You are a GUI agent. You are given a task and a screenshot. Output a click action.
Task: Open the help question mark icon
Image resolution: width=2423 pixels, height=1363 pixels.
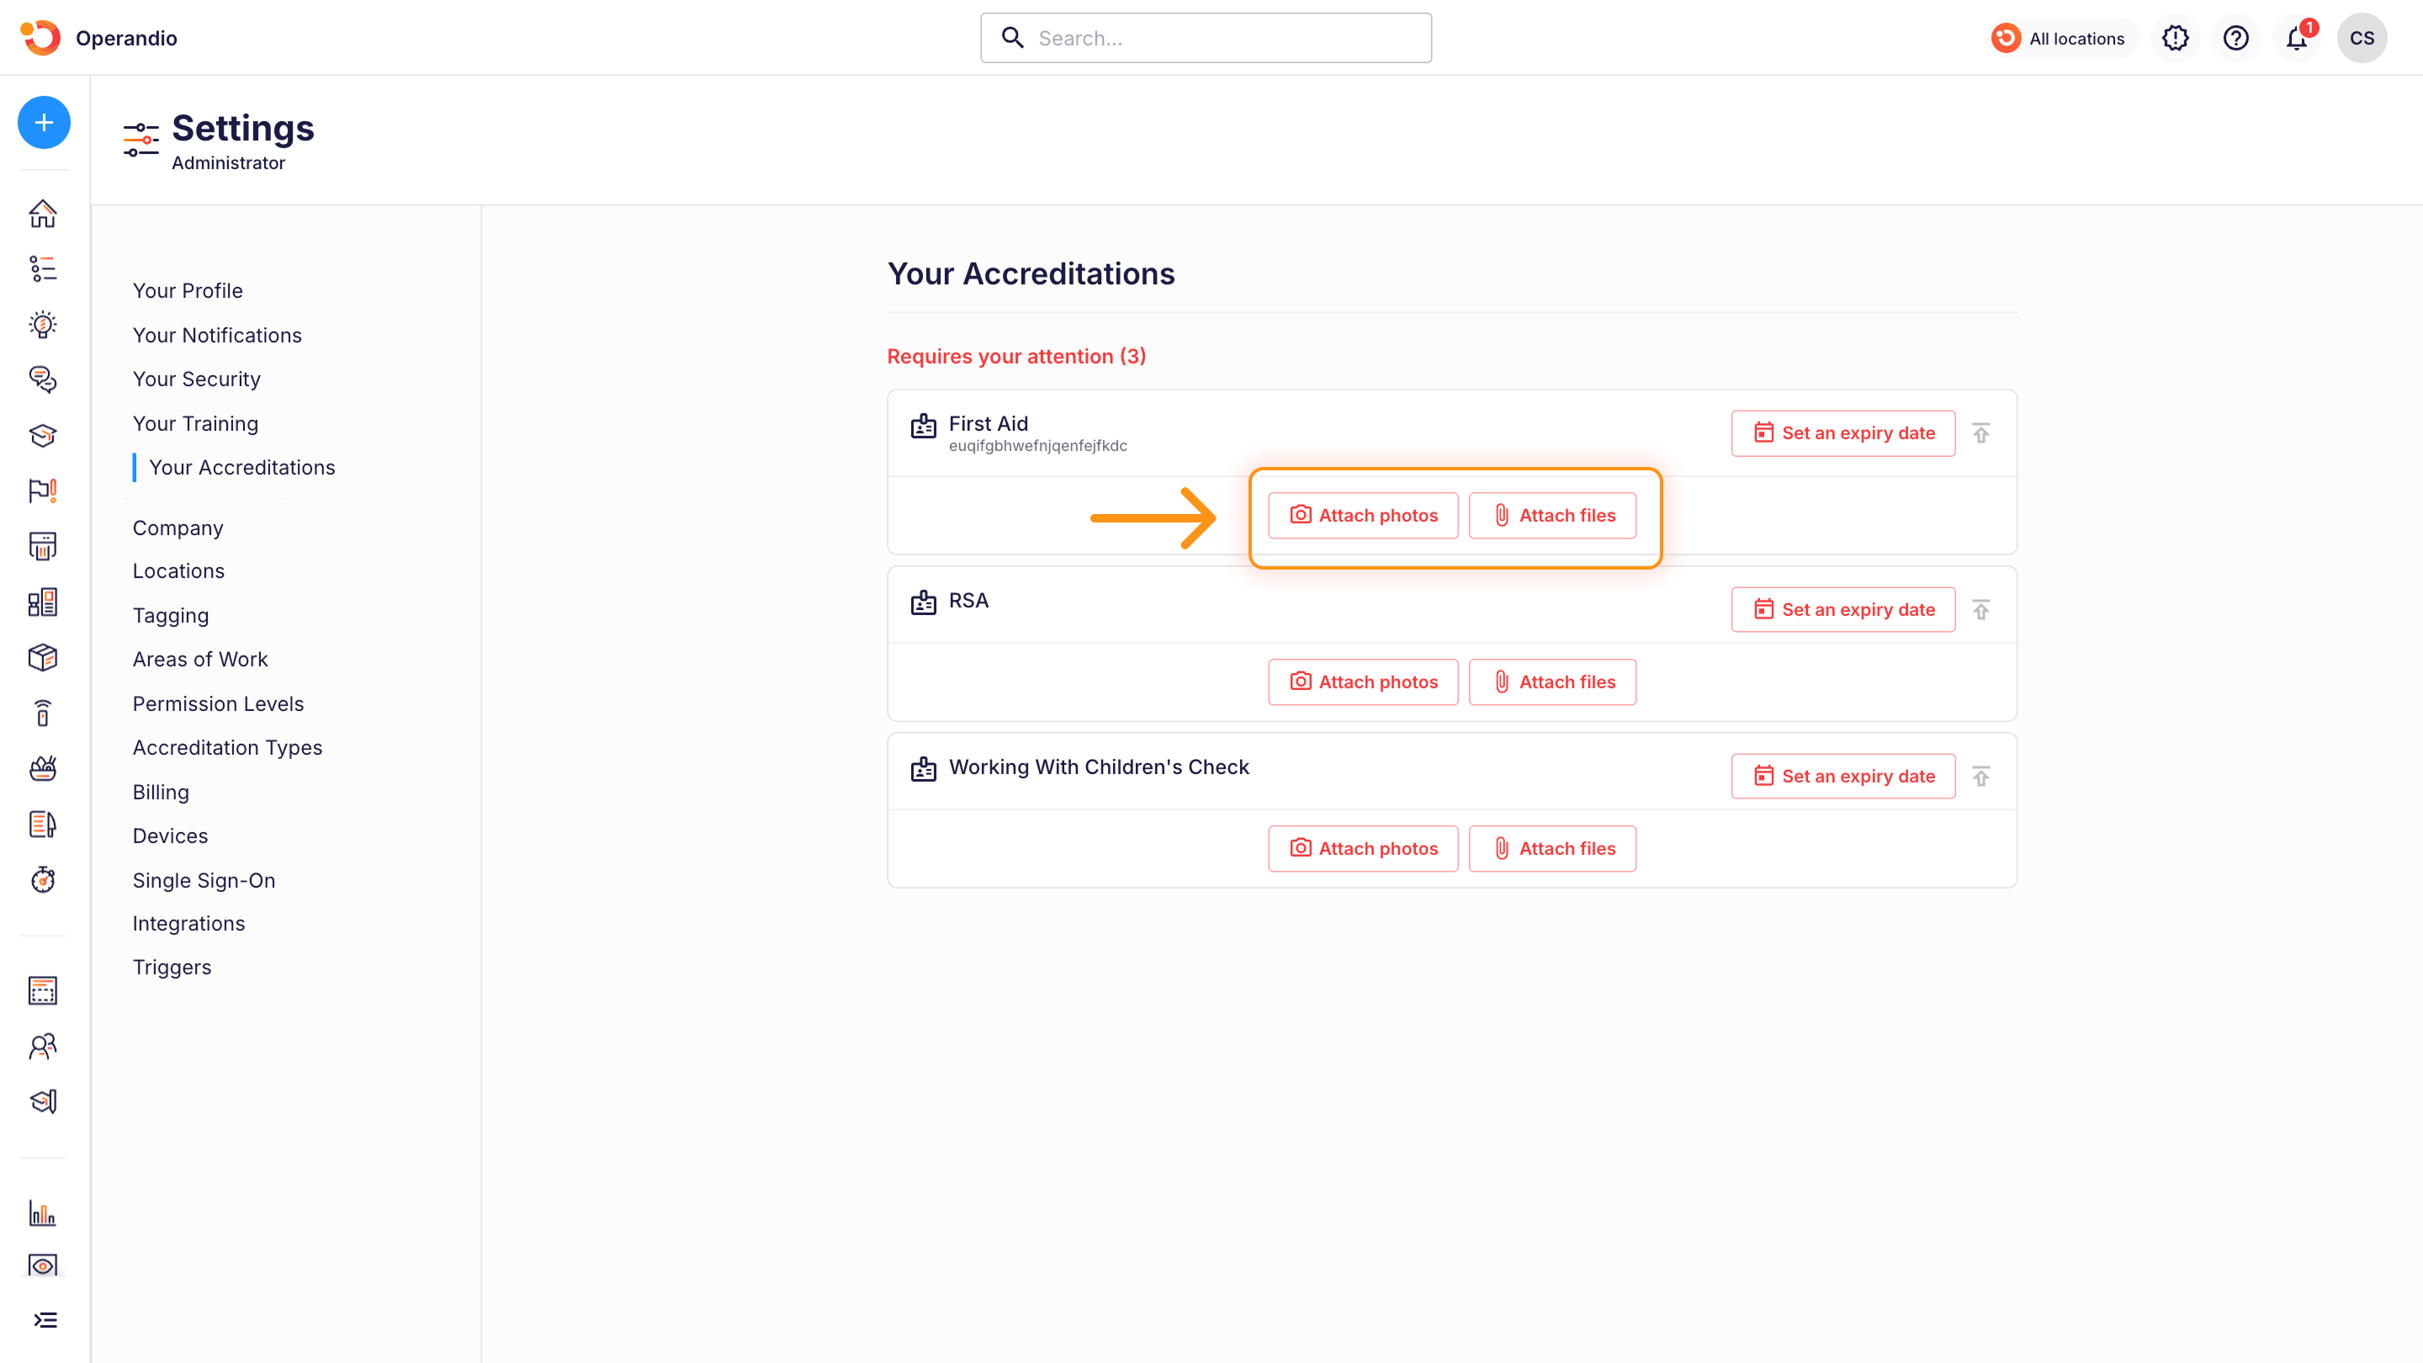tap(2235, 39)
